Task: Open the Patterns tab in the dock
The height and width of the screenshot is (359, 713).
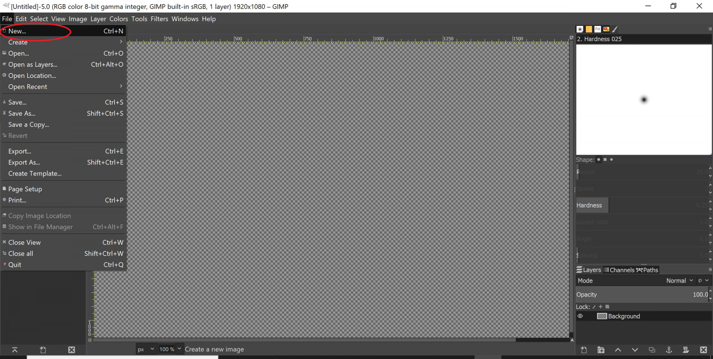Action: point(589,29)
